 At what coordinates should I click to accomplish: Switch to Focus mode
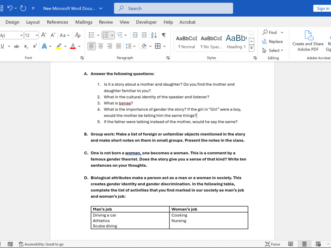coord(272,244)
